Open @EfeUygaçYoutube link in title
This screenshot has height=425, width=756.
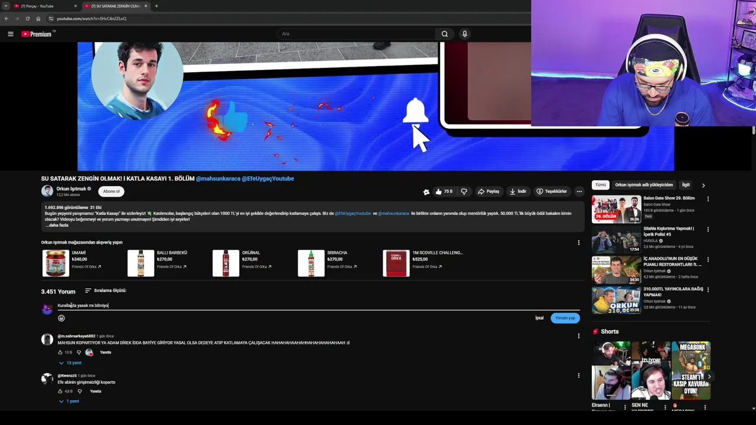click(x=268, y=178)
